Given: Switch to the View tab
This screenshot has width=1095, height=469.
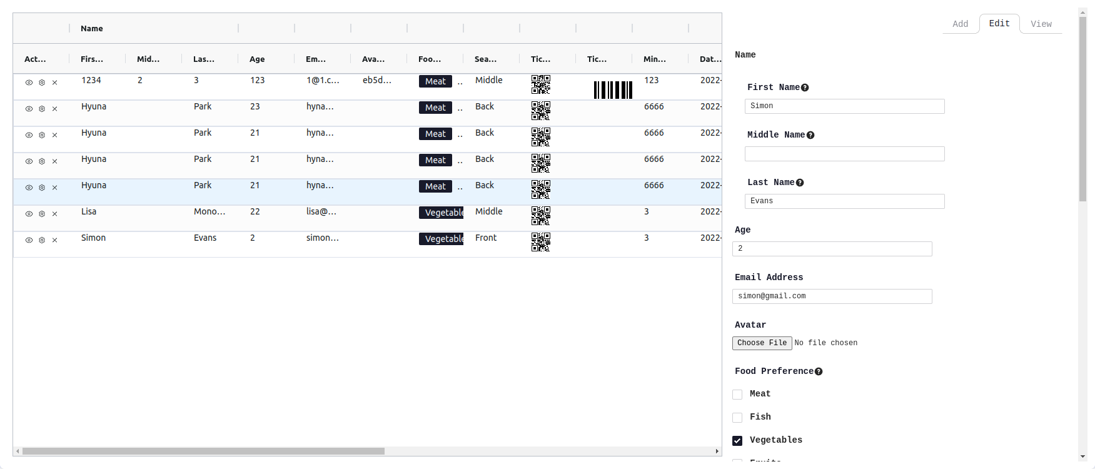Looking at the screenshot, I should [1041, 24].
